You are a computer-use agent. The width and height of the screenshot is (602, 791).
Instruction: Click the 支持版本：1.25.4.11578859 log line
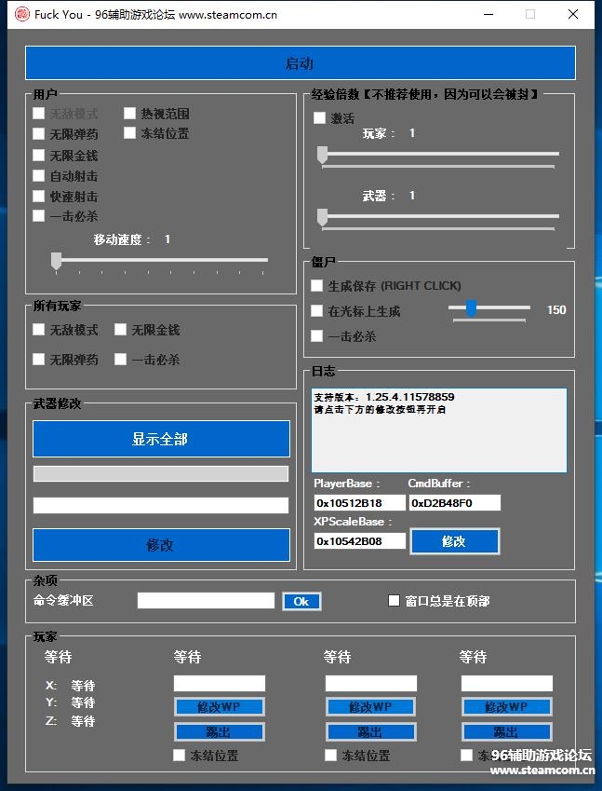click(x=384, y=397)
